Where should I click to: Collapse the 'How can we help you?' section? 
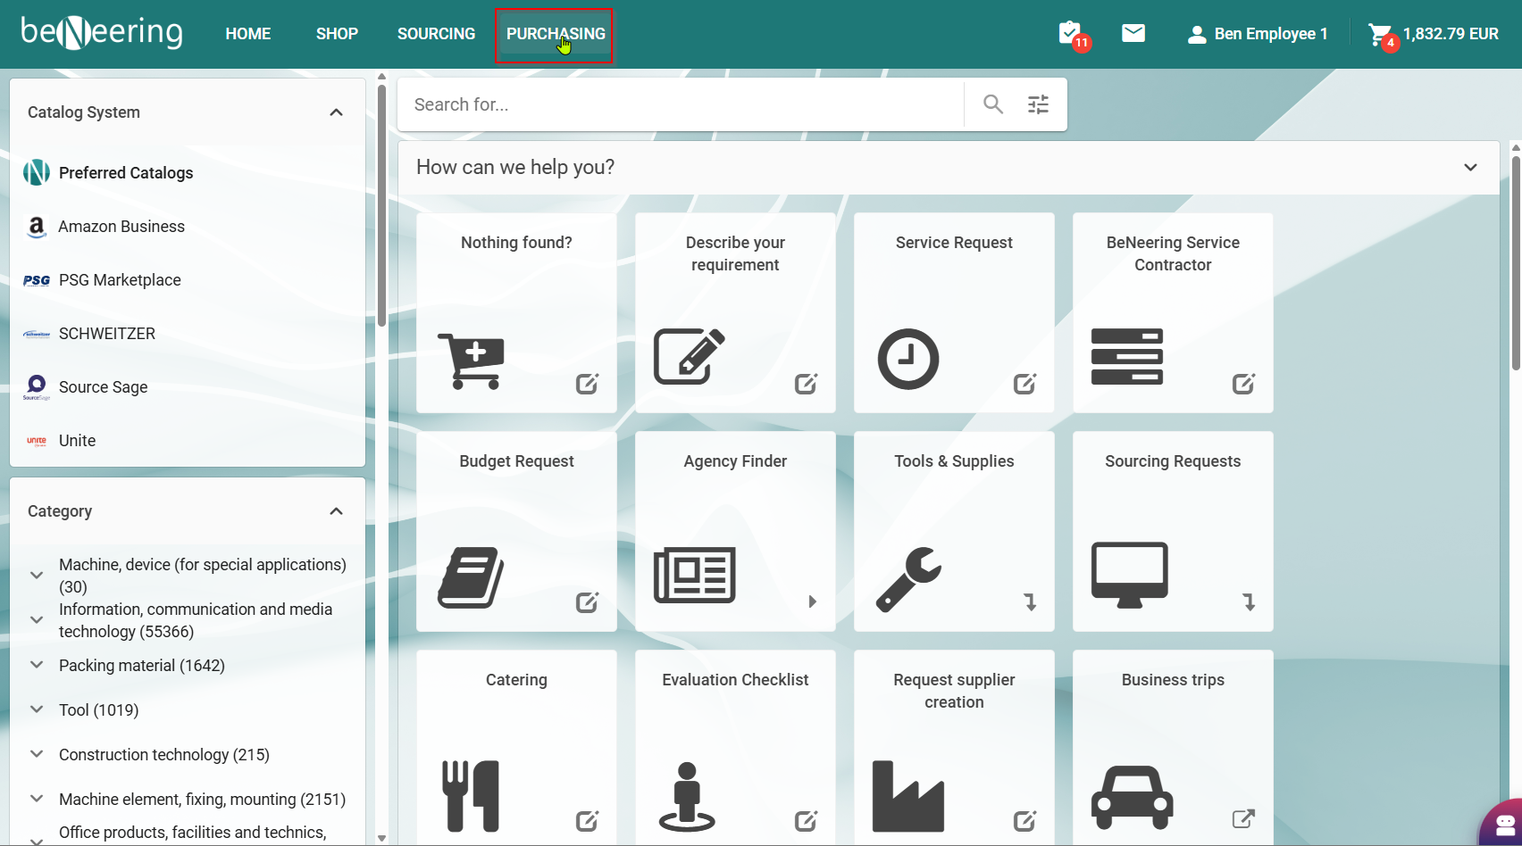(1470, 168)
